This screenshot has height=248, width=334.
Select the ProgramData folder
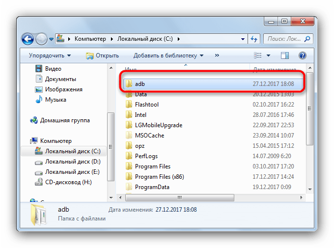[x=152, y=187]
